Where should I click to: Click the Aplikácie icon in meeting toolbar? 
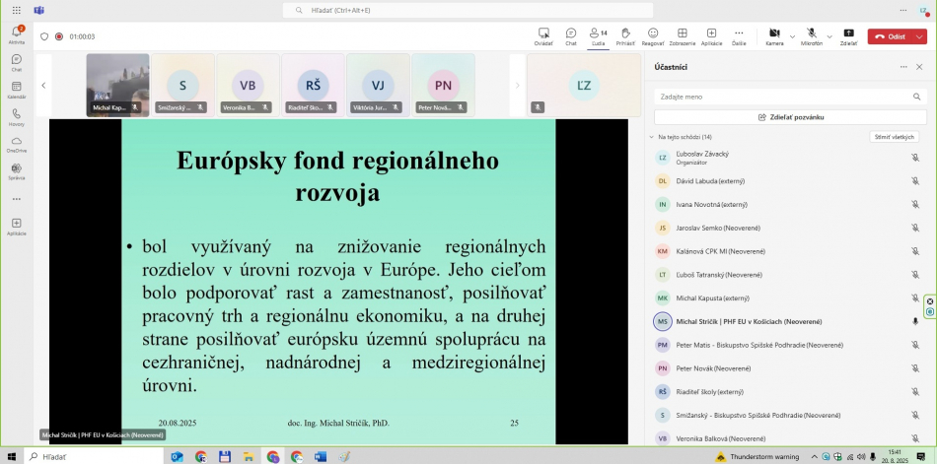[711, 36]
